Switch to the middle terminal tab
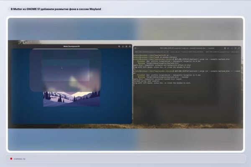This screenshot has height=167, width=251. (187, 52)
